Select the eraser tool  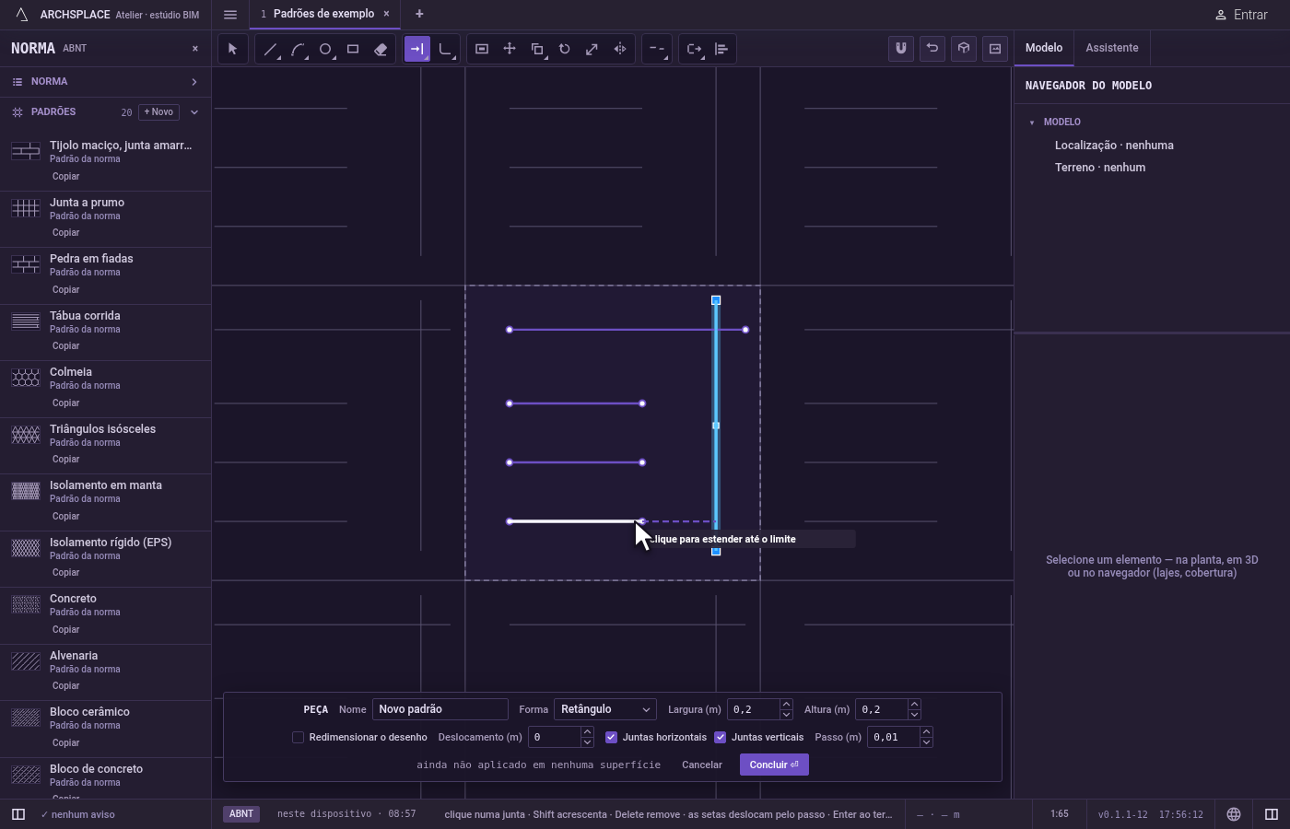click(x=381, y=49)
